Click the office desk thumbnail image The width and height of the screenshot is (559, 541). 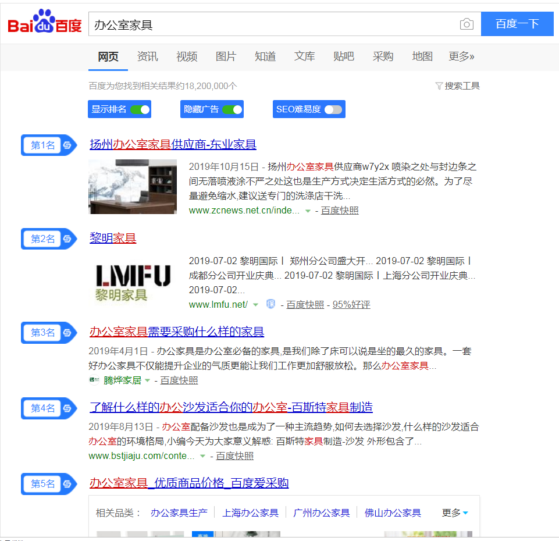pyautogui.click(x=133, y=187)
